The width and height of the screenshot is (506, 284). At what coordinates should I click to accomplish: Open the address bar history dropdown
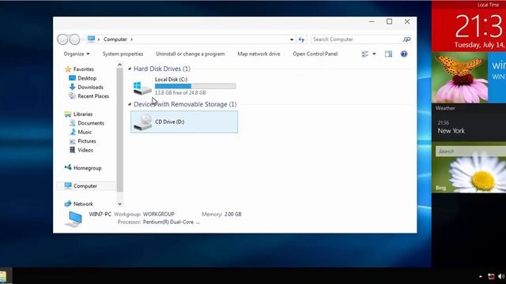pyautogui.click(x=292, y=39)
